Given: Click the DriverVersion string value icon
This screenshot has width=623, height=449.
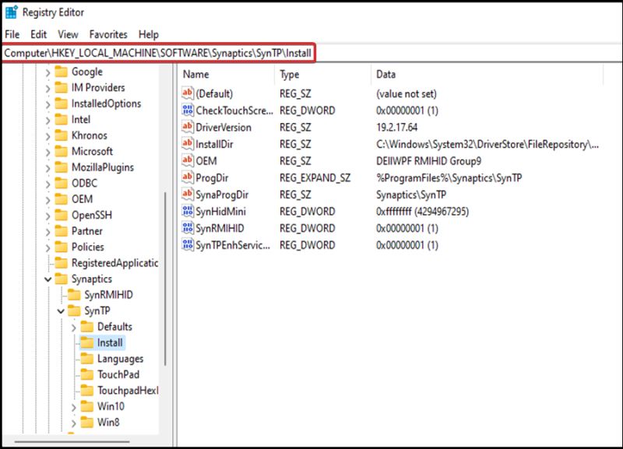Looking at the screenshot, I should (x=187, y=127).
